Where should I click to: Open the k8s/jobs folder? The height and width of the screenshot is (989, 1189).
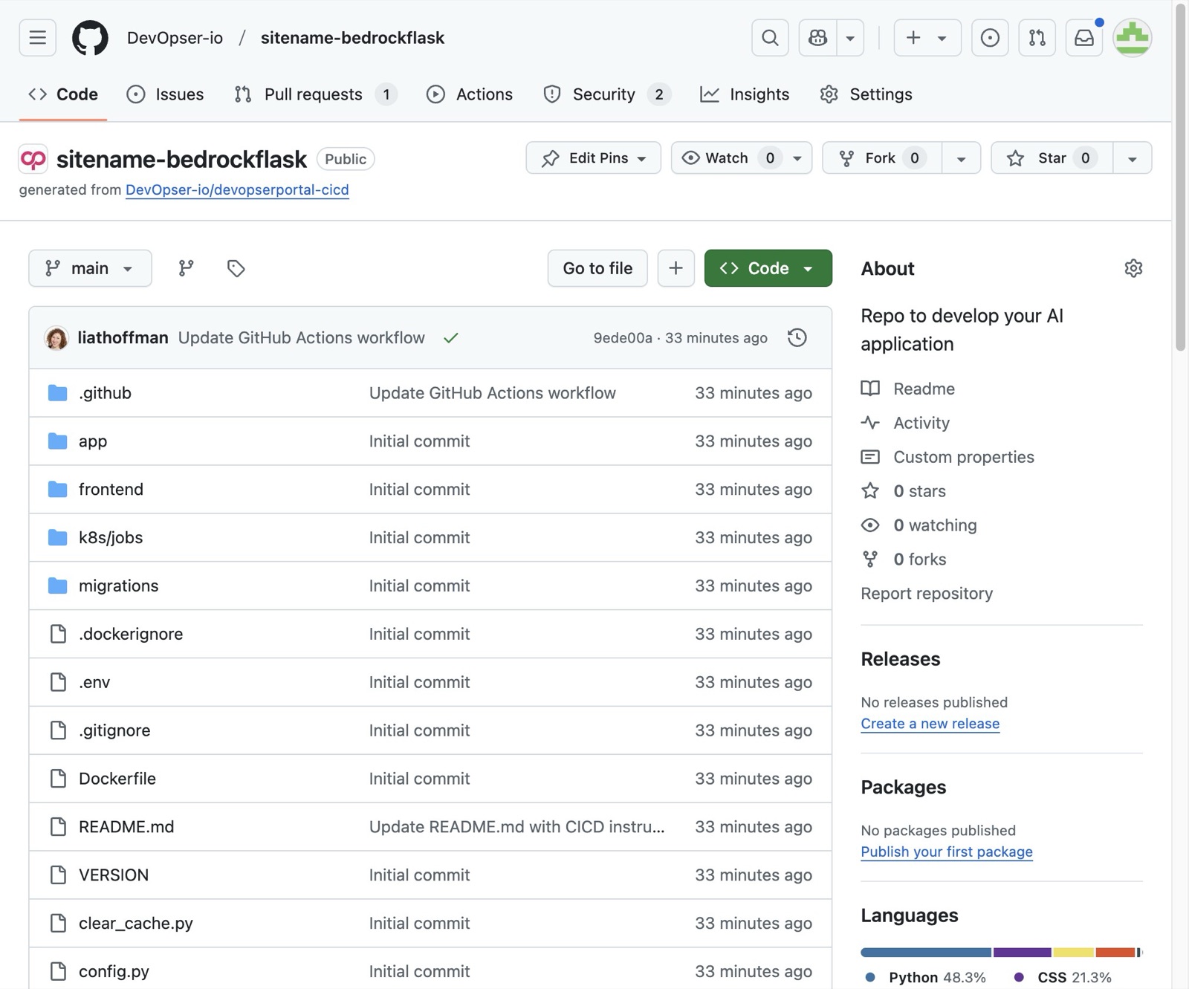click(x=111, y=538)
